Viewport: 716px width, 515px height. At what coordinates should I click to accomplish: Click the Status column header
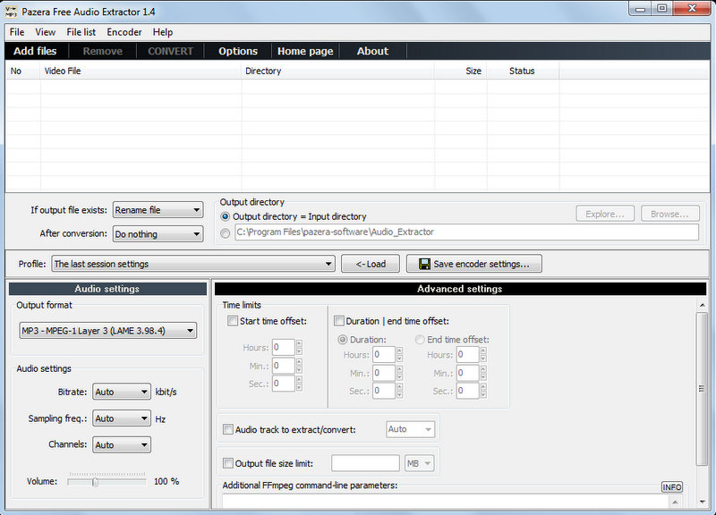524,72
